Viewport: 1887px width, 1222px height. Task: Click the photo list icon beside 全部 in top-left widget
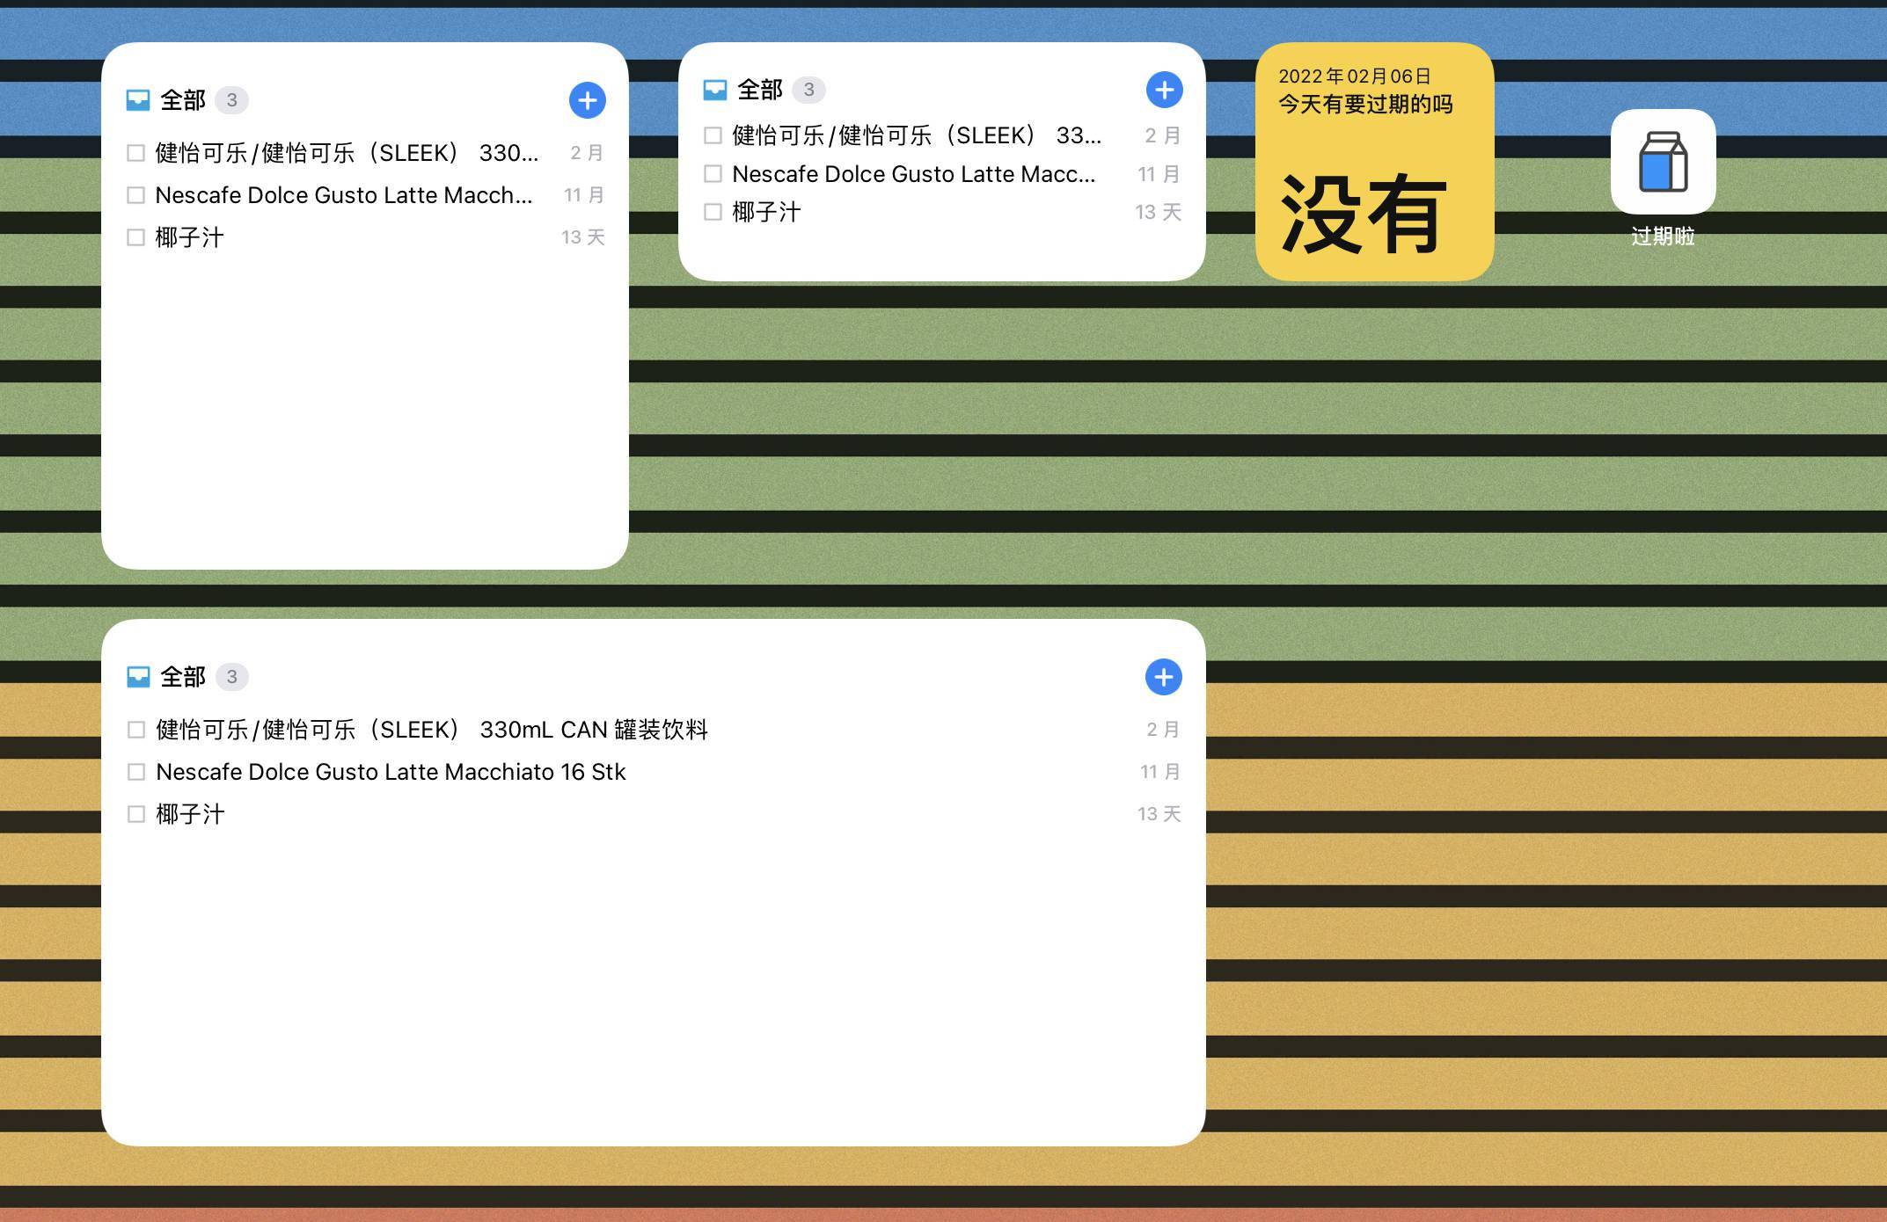click(137, 99)
